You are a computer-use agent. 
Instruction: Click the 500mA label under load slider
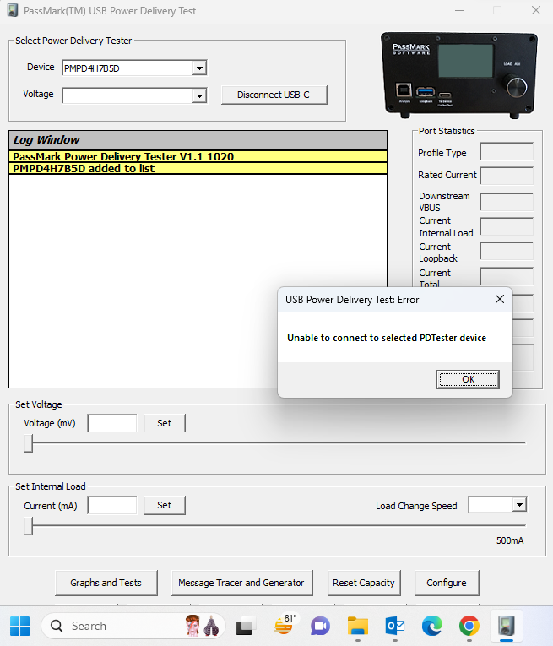[x=510, y=540]
